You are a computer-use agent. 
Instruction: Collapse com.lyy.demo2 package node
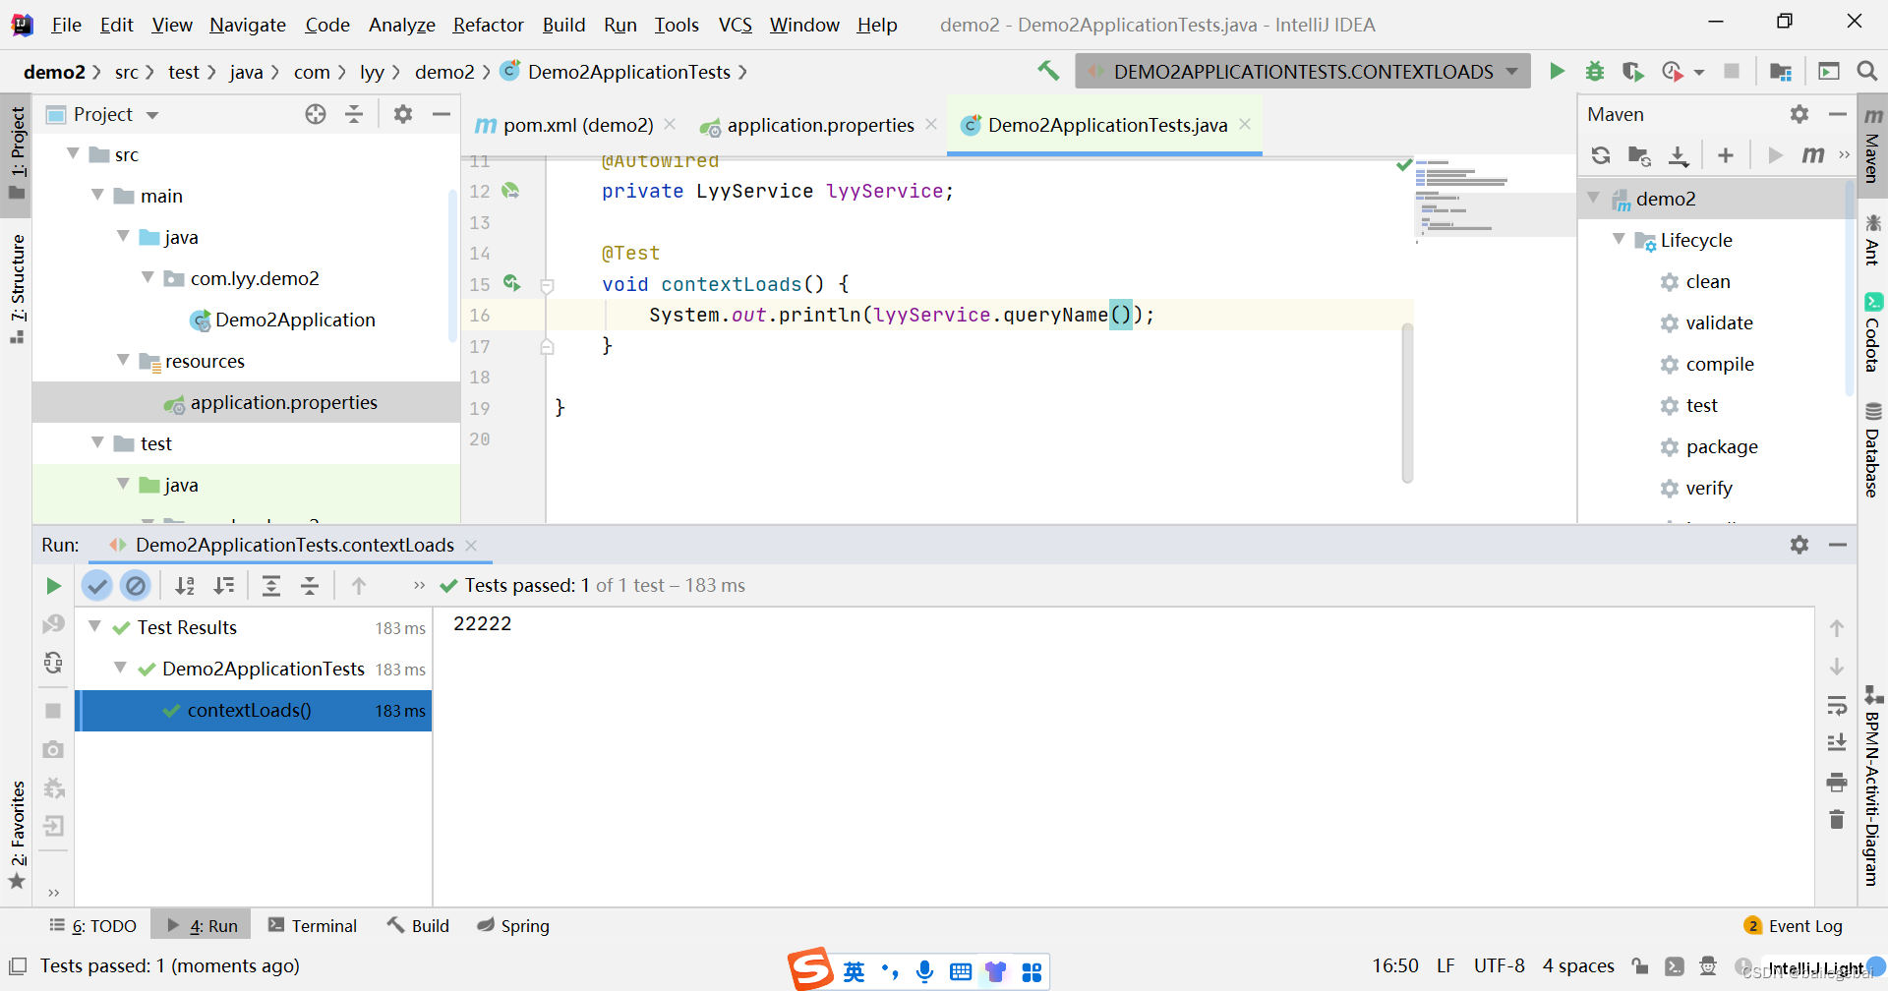(x=147, y=277)
